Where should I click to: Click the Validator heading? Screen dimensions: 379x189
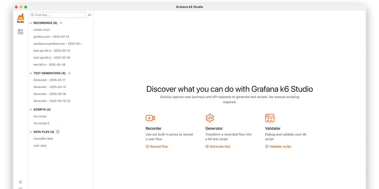point(273,129)
